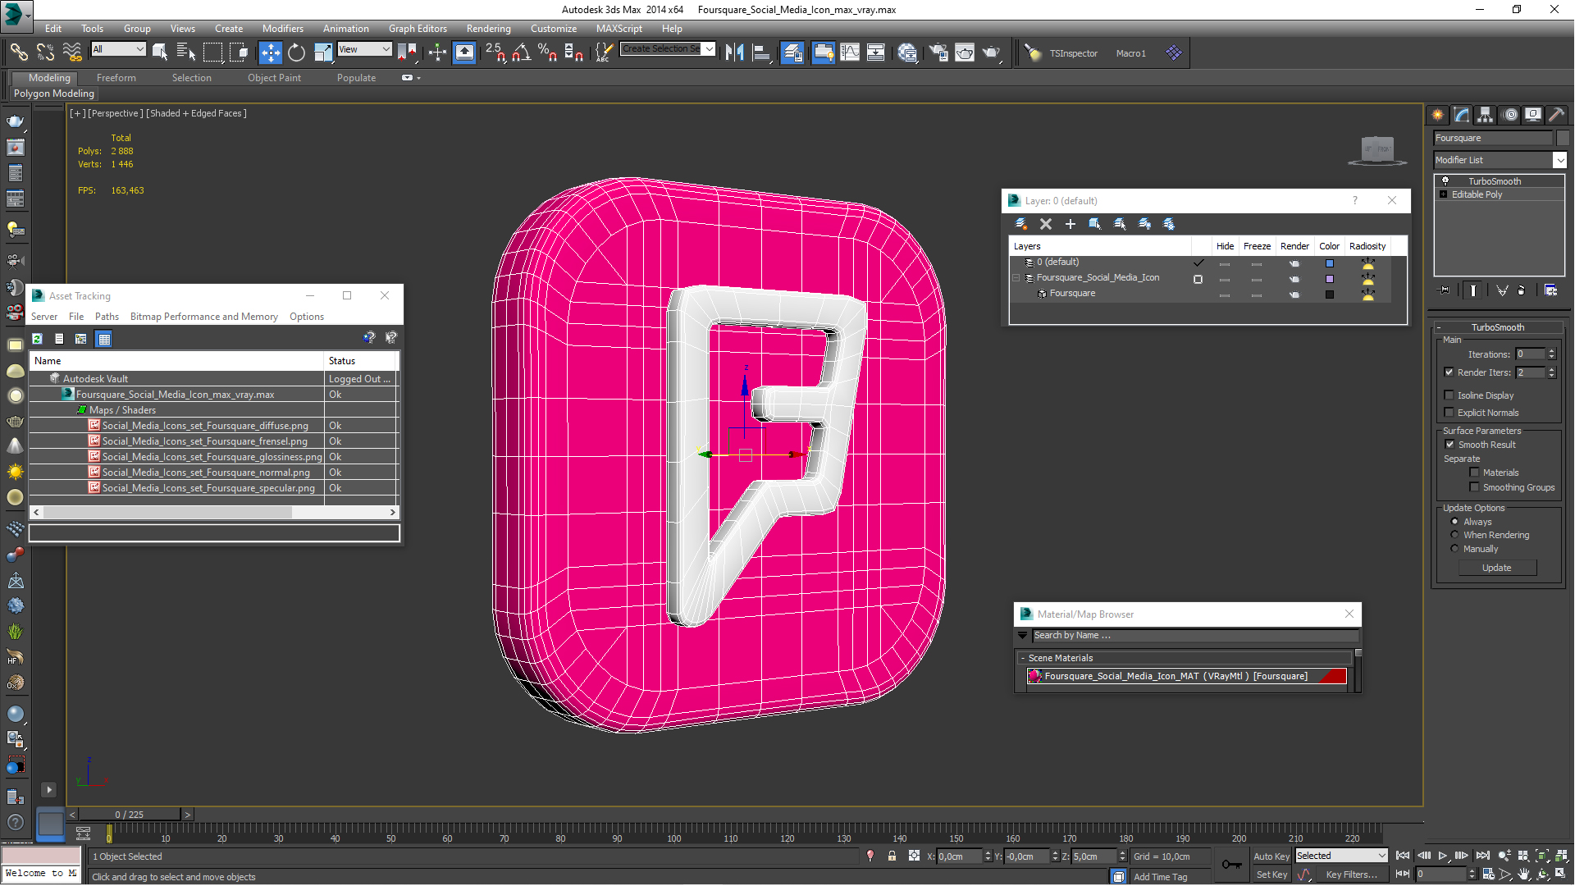Image resolution: width=1575 pixels, height=886 pixels.
Task: Click the Auto Key button
Action: (1271, 856)
